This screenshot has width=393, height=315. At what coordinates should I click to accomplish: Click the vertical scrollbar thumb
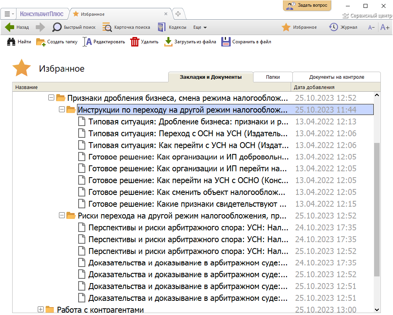click(x=377, y=209)
